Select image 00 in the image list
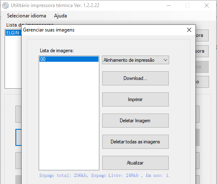 69,59
